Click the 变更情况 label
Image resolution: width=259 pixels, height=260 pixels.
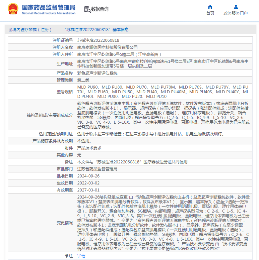[65, 223]
